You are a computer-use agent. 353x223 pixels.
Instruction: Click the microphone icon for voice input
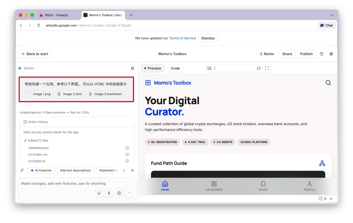coord(109,193)
